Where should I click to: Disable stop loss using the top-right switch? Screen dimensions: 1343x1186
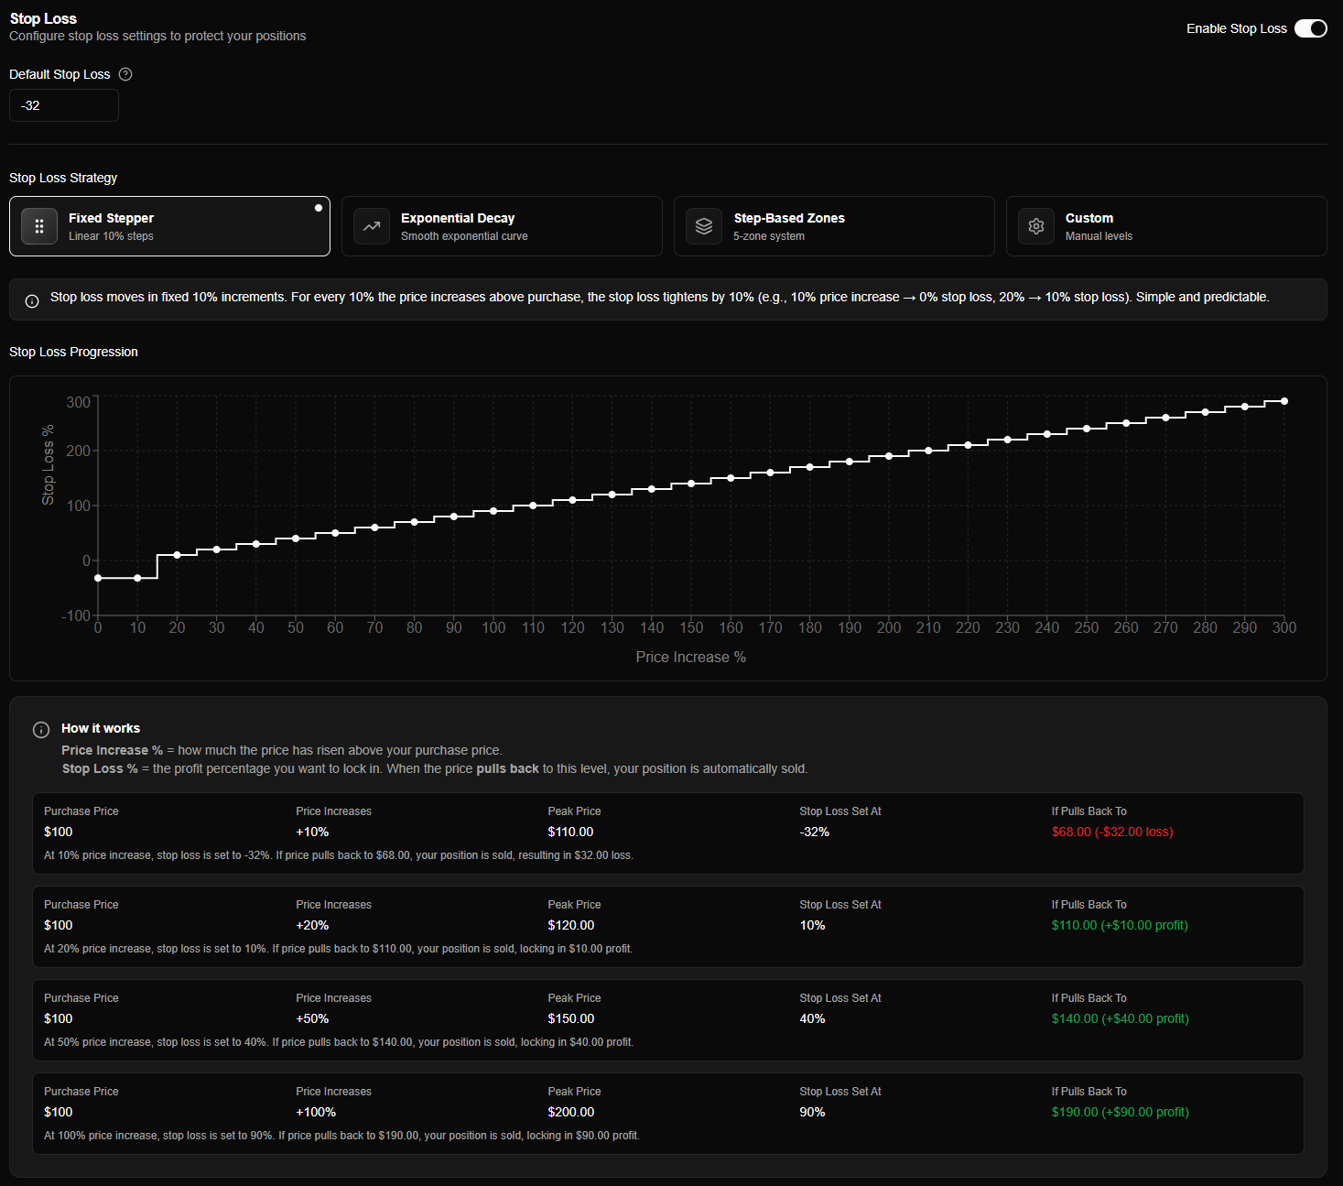pos(1310,28)
